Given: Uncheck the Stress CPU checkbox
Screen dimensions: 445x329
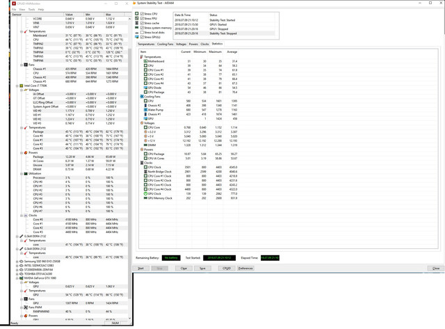Looking at the screenshot, I should pyautogui.click(x=142, y=14).
